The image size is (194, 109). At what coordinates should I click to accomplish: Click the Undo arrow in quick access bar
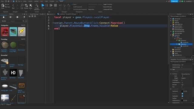[19, 1]
